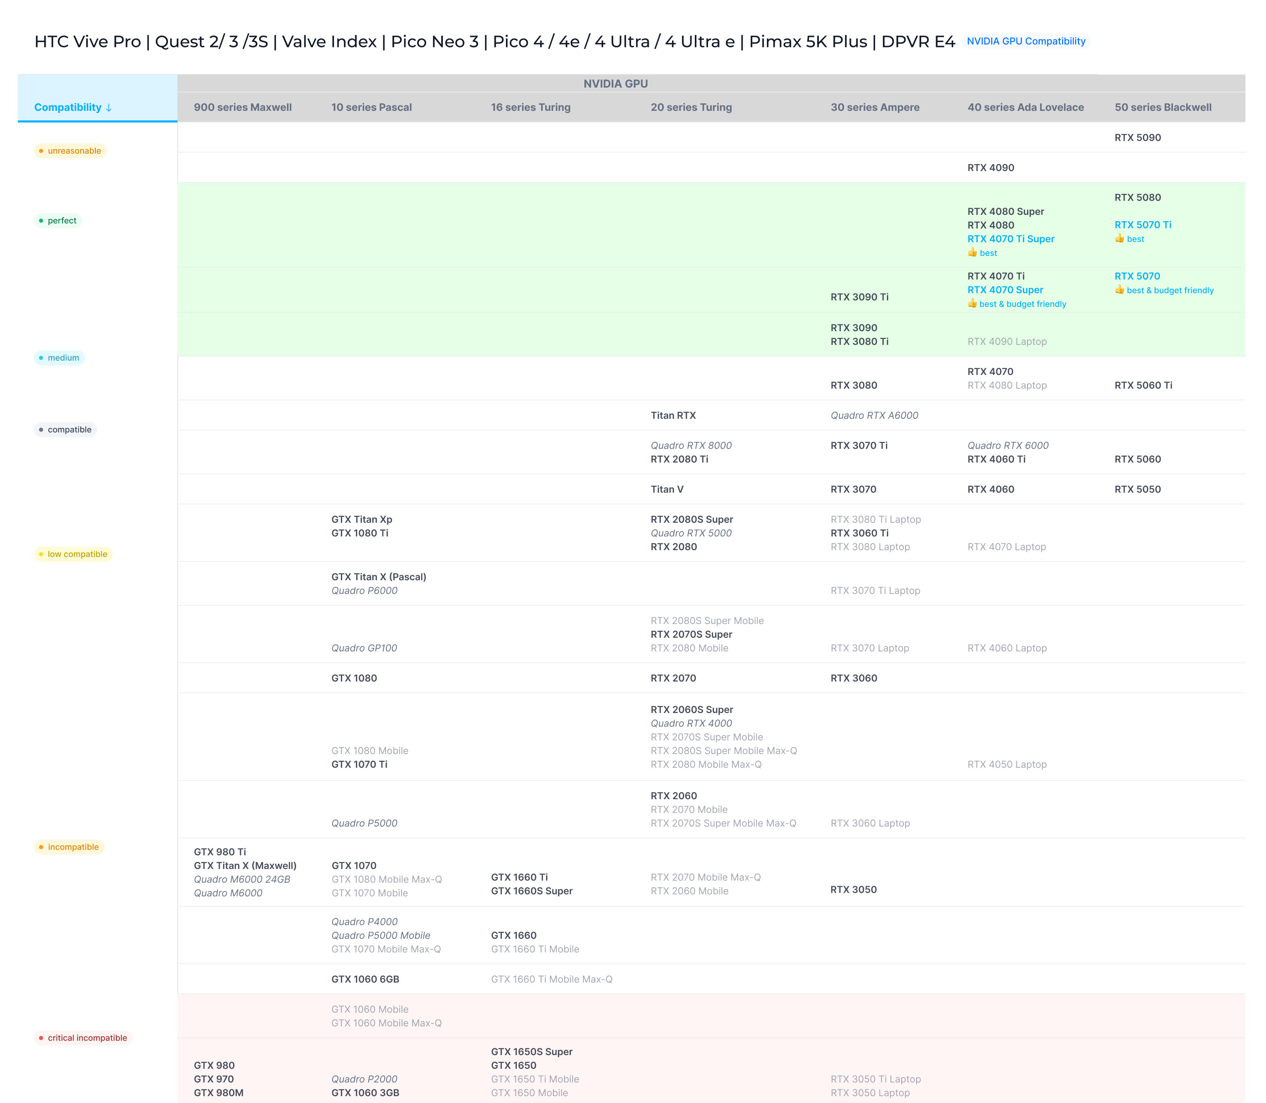Click the unreasonable compatibility badge
The image size is (1266, 1103).
[69, 151]
